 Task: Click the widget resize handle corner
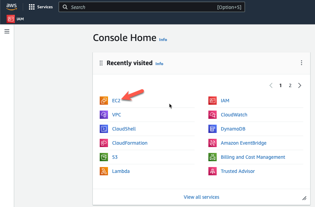pyautogui.click(x=304, y=198)
